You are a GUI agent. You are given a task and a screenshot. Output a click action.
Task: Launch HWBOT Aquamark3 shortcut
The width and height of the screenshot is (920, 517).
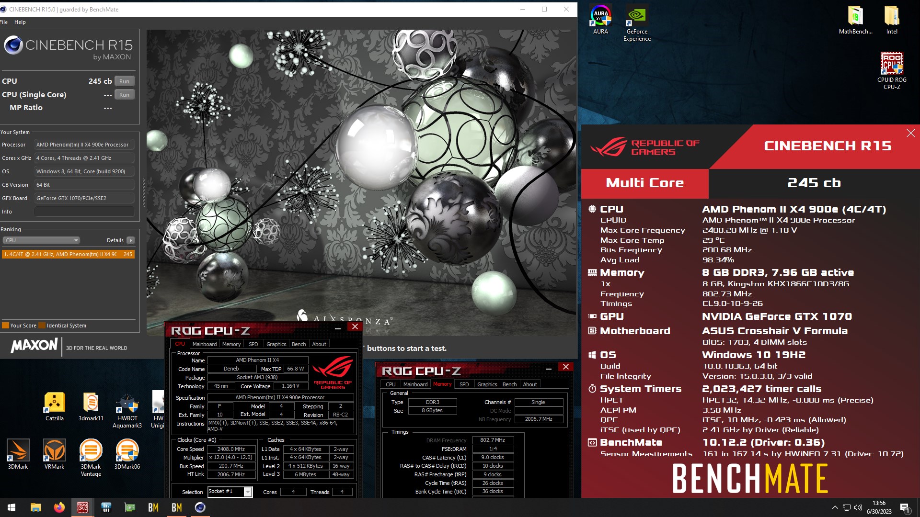tap(127, 410)
